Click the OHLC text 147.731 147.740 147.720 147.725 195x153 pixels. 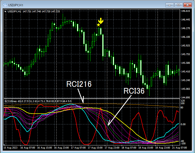pyautogui.click(x=41, y=11)
